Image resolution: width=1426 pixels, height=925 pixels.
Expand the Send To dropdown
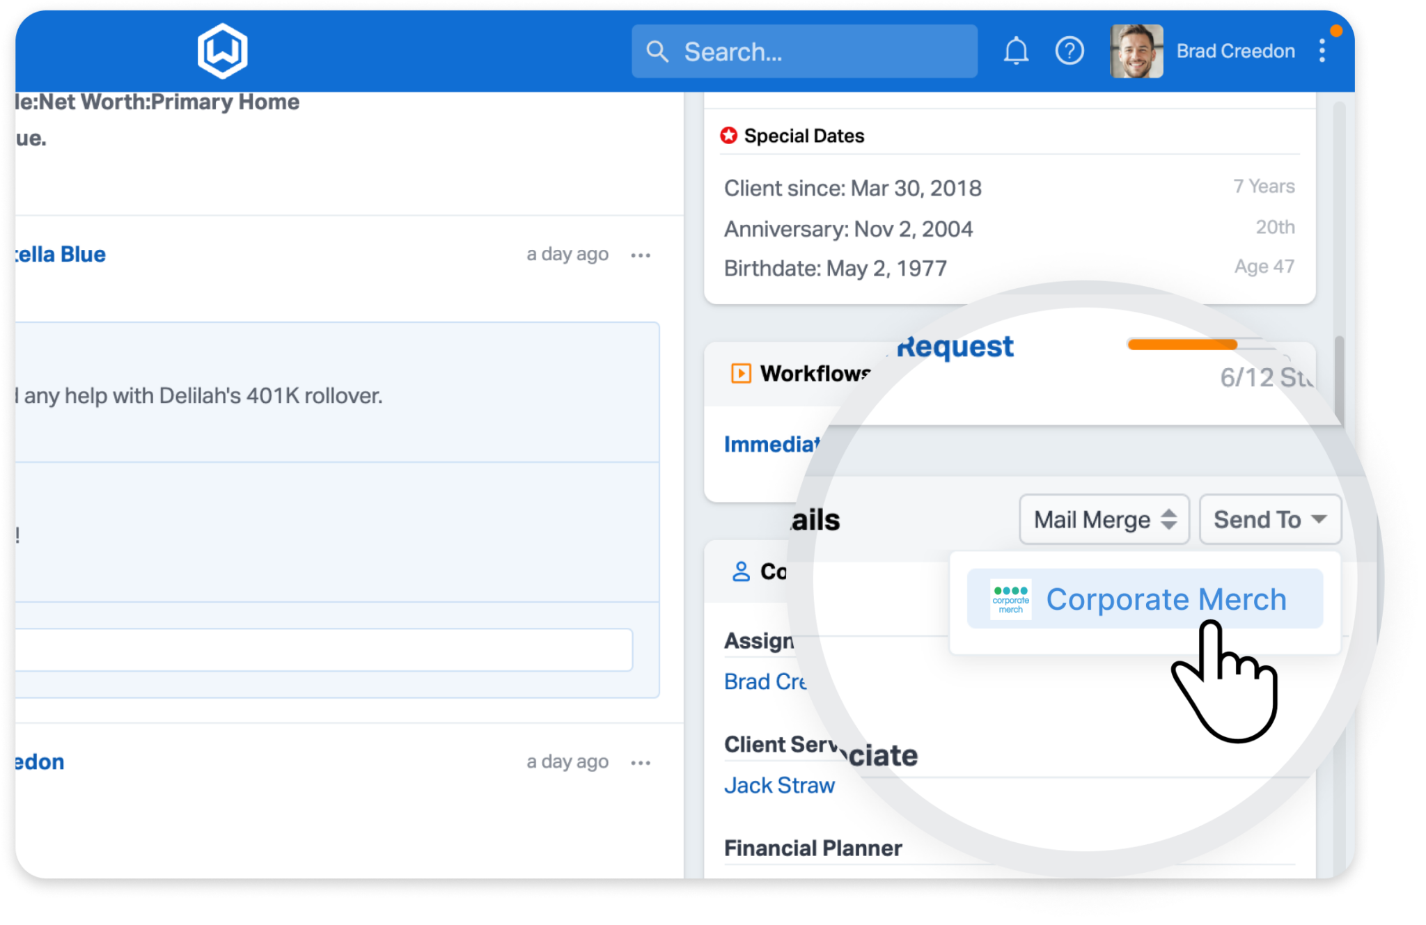[x=1269, y=519]
